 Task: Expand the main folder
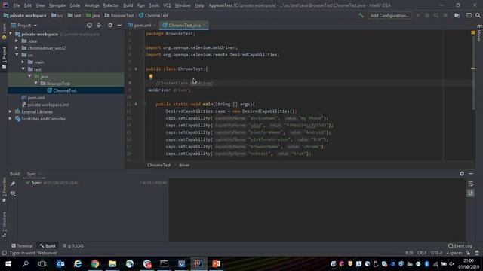[23, 62]
